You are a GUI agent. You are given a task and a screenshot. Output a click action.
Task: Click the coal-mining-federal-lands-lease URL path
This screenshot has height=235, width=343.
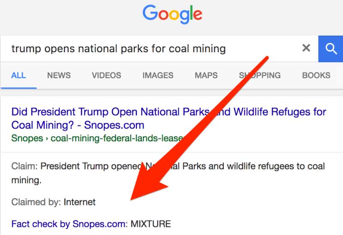tap(117, 138)
